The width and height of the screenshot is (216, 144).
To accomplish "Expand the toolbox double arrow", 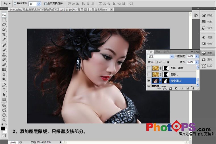I will click(1, 8).
